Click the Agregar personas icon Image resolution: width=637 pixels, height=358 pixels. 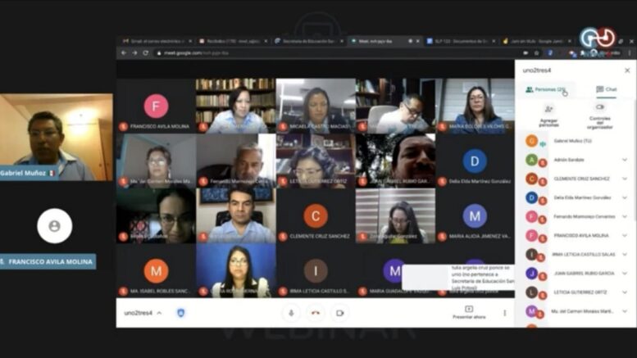(x=548, y=109)
